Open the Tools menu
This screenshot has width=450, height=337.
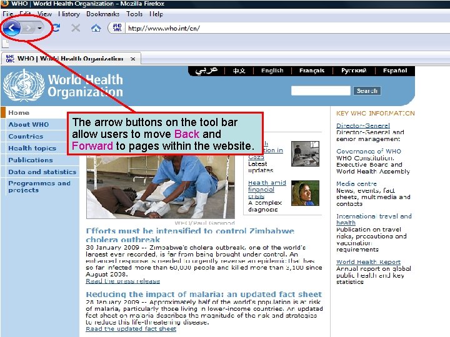134,14
